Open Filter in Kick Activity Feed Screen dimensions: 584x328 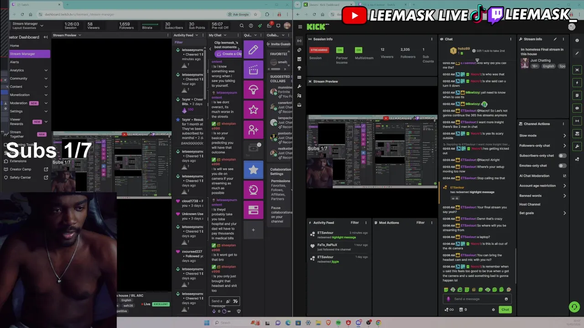(x=355, y=223)
